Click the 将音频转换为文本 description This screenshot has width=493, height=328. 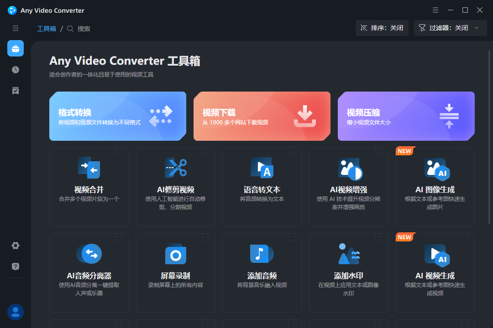tap(262, 199)
